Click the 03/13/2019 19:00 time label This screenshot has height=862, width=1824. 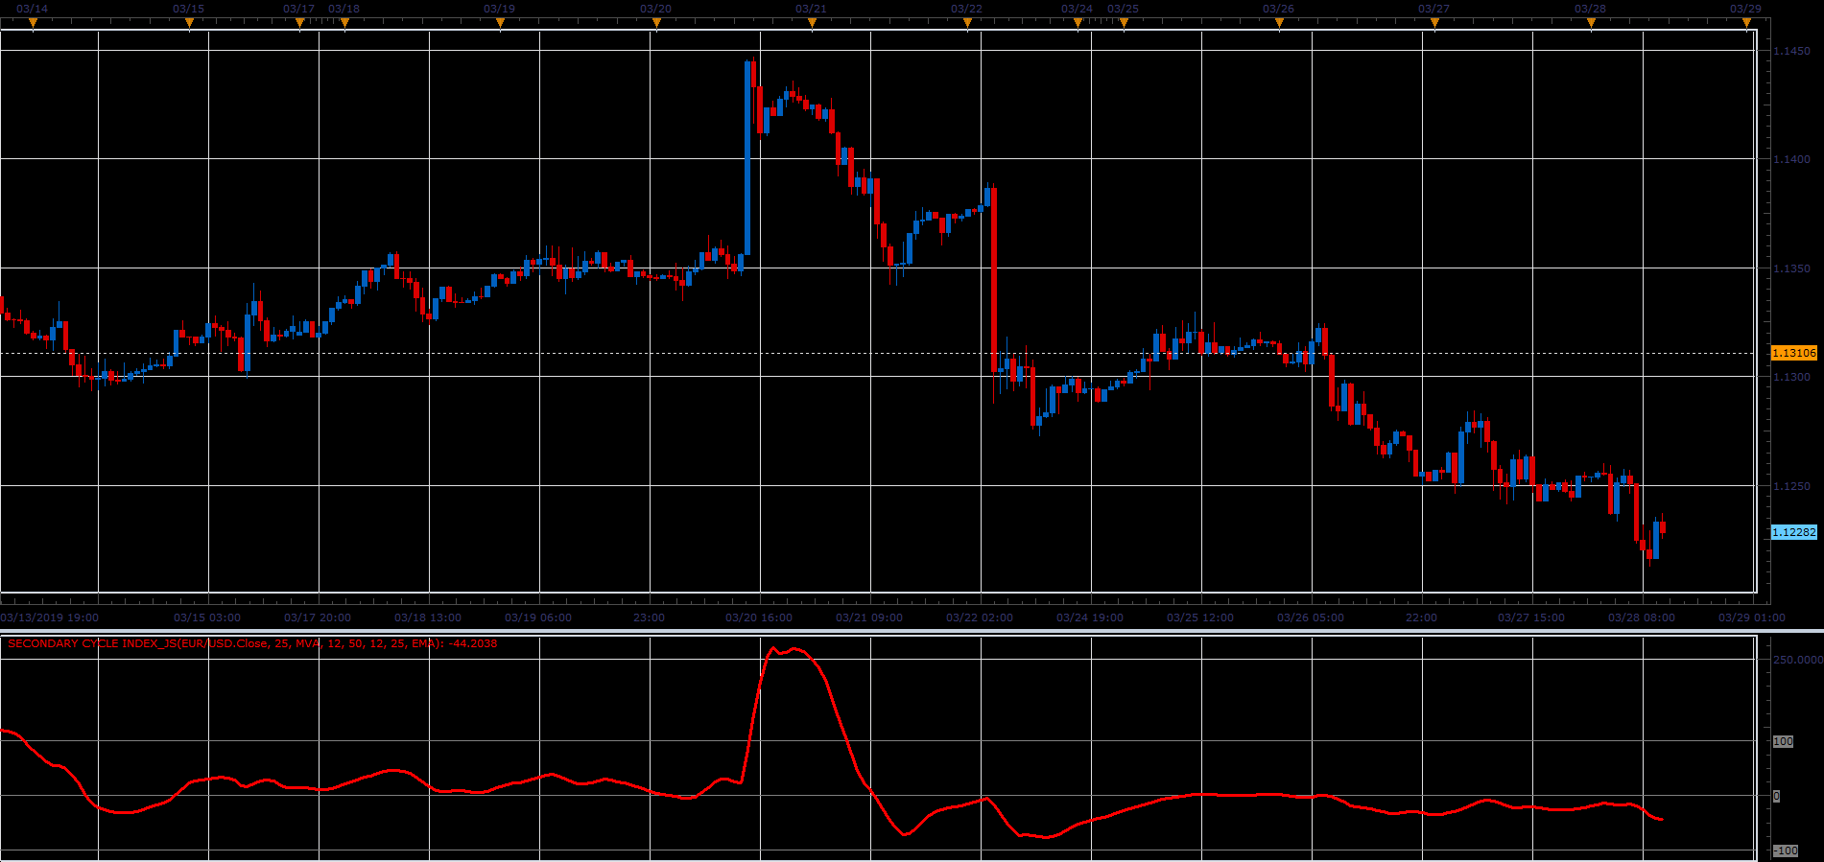pos(50,617)
